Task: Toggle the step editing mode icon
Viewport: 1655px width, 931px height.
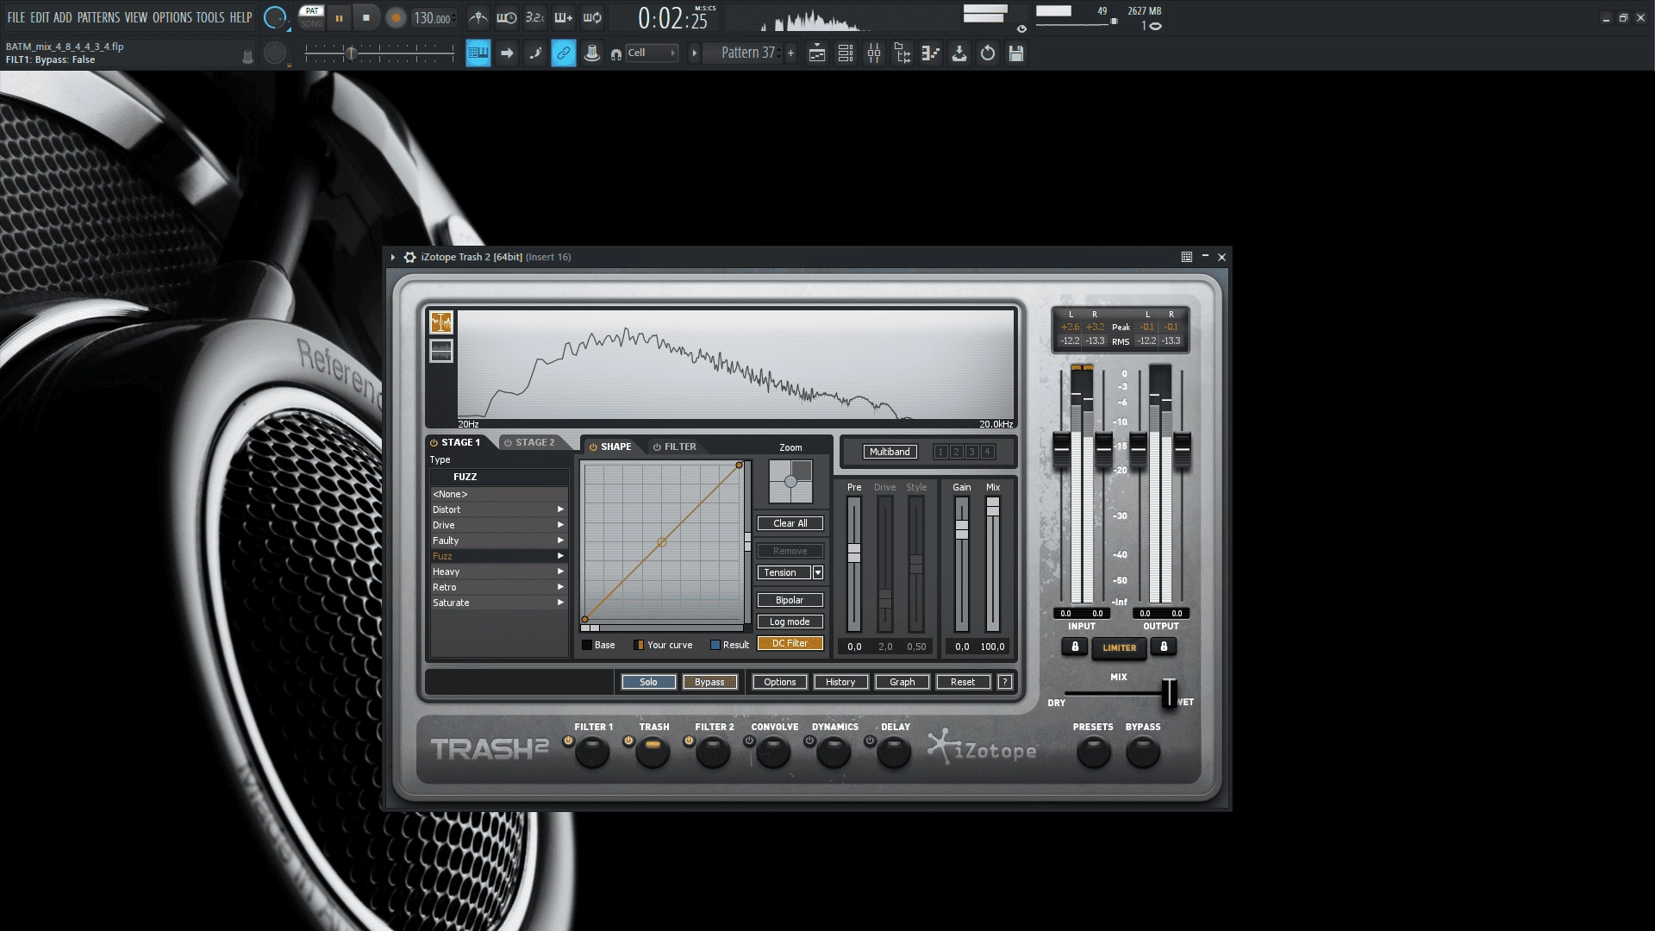Action: coord(535,53)
